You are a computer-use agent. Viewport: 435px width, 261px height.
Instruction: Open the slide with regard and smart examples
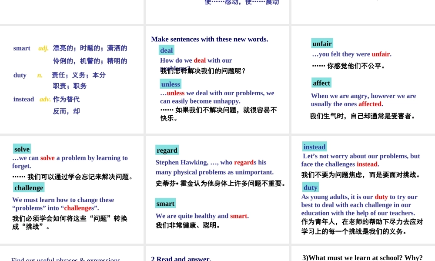pos(217,190)
